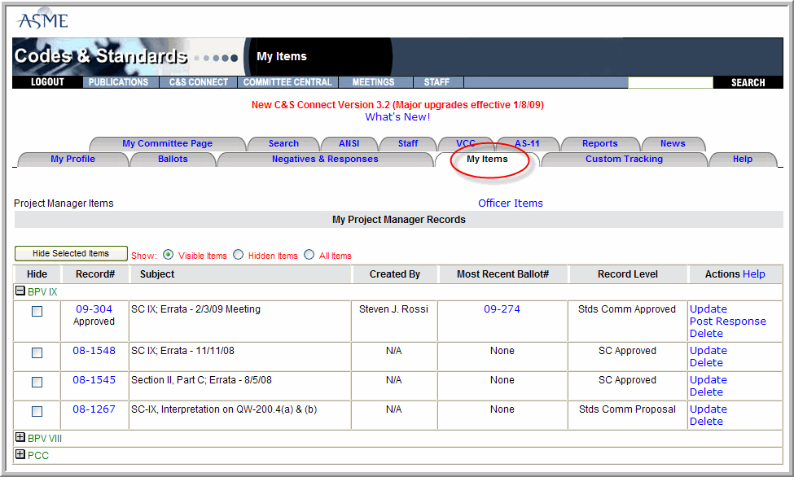Open the My Profile tab

73,159
